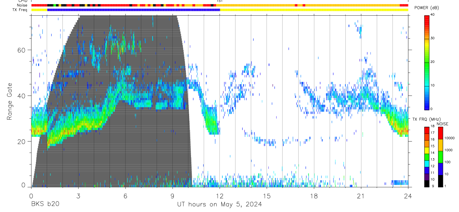
Task: Pick the blue swatch in NOISE legend
Action: (x=440, y=169)
